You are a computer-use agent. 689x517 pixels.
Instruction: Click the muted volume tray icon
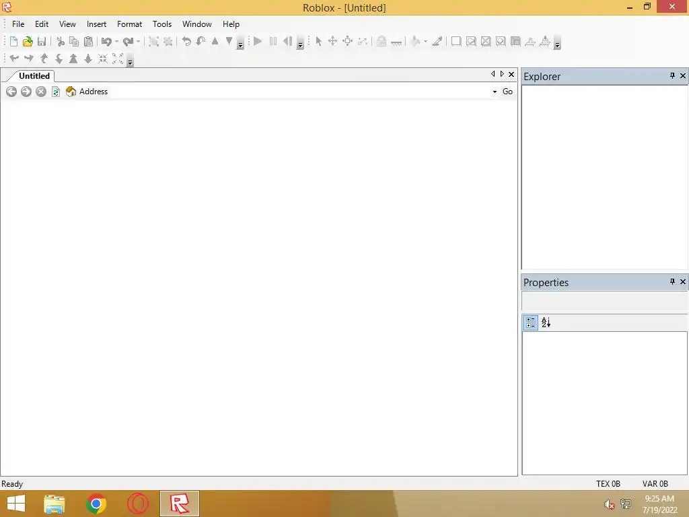tap(609, 504)
